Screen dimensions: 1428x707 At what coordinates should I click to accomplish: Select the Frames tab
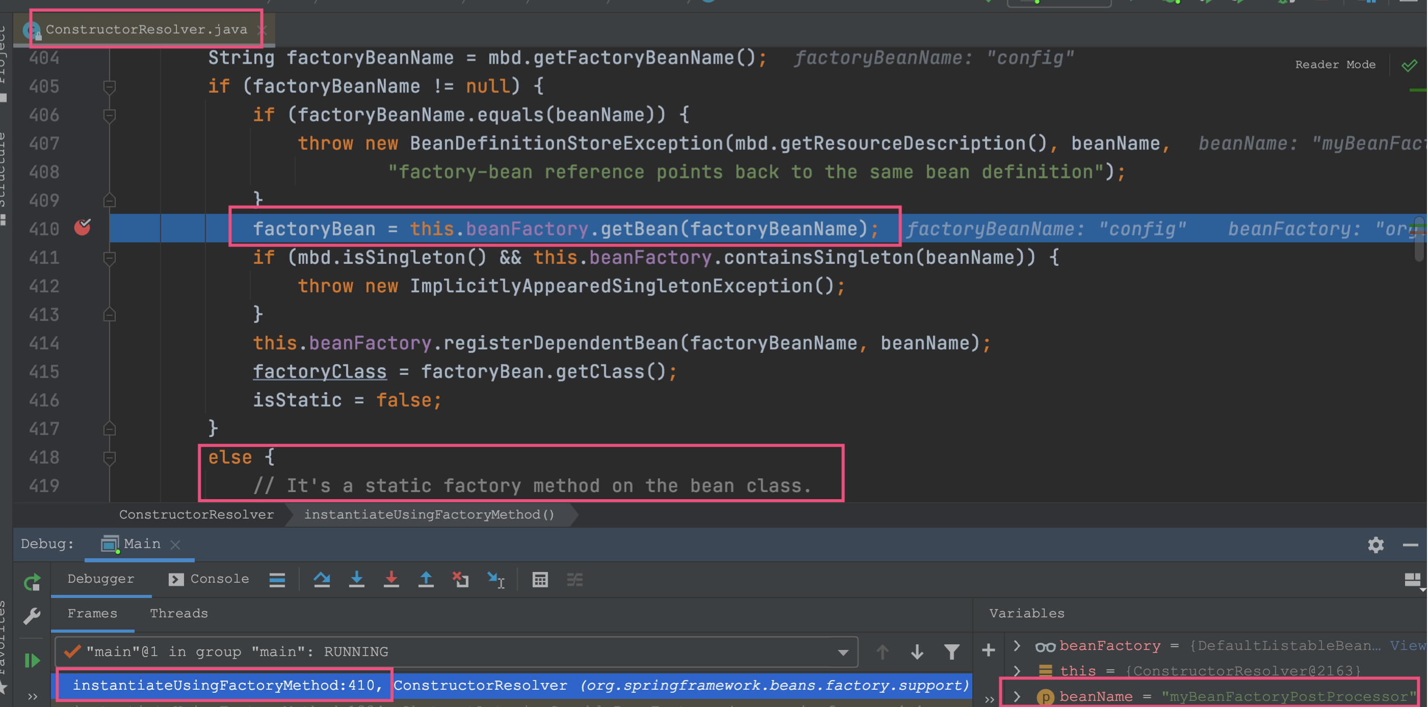click(92, 613)
